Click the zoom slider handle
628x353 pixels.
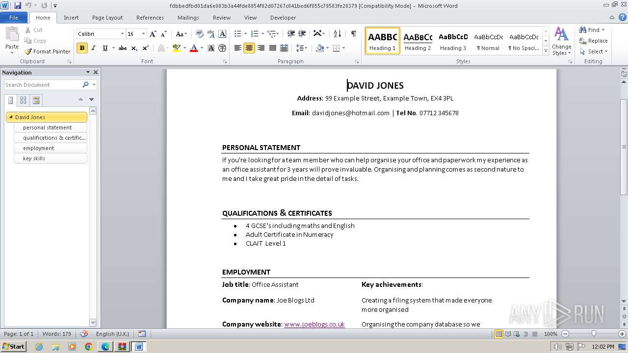(x=594, y=334)
